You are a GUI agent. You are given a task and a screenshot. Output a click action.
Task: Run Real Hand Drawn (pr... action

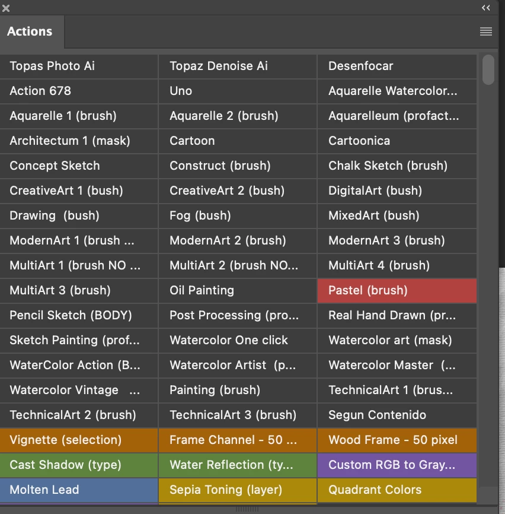[x=397, y=315]
